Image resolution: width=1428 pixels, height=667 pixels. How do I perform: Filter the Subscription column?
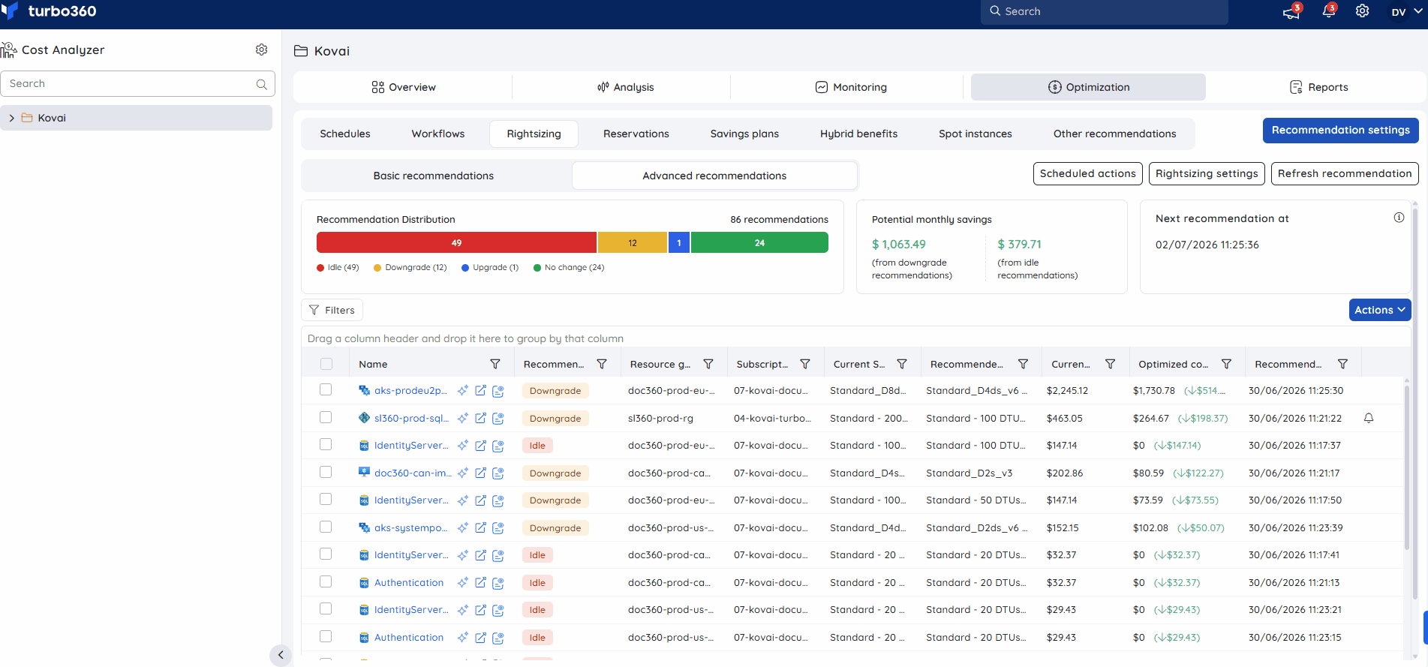click(805, 364)
